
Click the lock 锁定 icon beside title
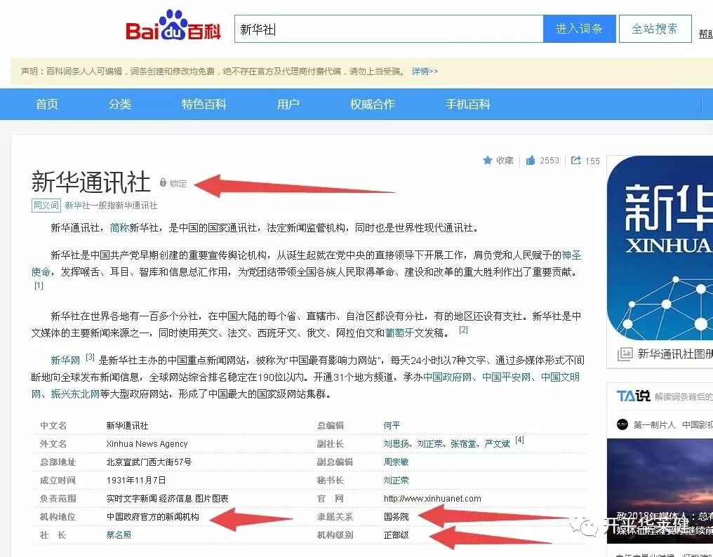click(x=163, y=182)
